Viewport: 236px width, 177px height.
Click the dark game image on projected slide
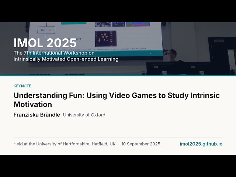click(x=106, y=38)
